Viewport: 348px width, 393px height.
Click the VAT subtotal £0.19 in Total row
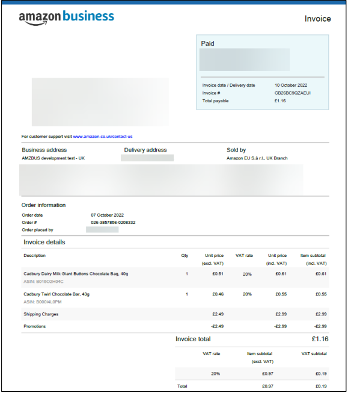tap(321, 386)
